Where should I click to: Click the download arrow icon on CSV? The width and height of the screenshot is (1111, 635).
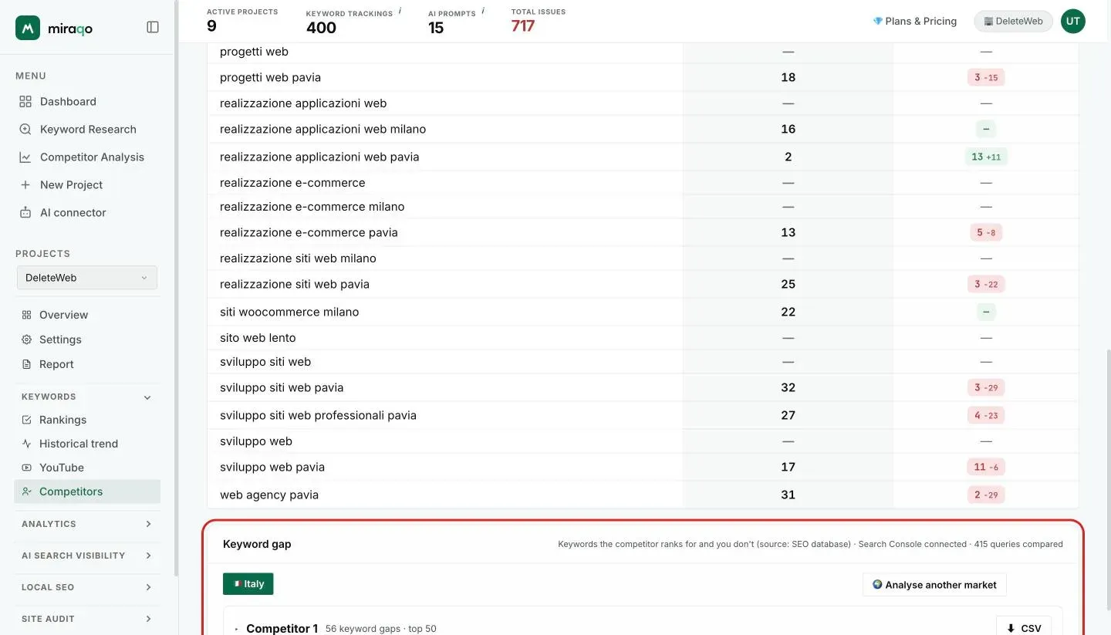pyautogui.click(x=1011, y=628)
